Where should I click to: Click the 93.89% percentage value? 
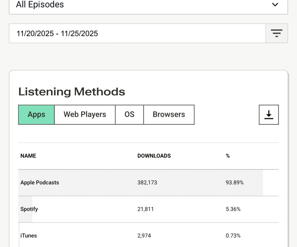pos(235,182)
